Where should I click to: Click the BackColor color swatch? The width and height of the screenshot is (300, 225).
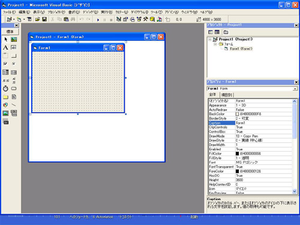(x=237, y=114)
